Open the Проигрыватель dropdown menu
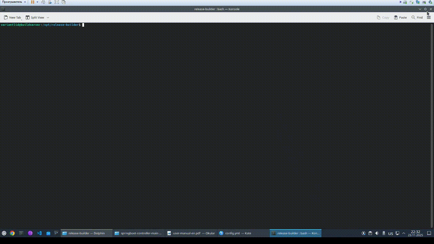Screen dimensions: 434x244 pos(13,2)
